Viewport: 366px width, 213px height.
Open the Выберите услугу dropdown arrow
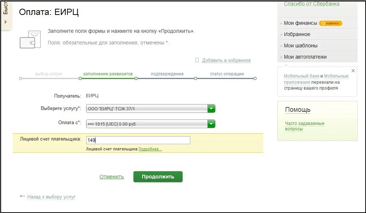(211, 109)
